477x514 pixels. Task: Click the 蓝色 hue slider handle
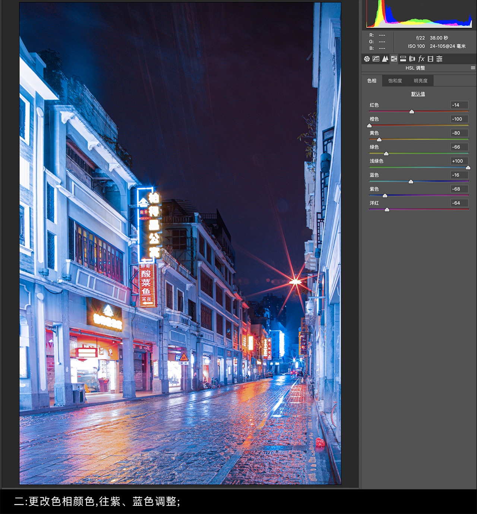click(x=411, y=182)
